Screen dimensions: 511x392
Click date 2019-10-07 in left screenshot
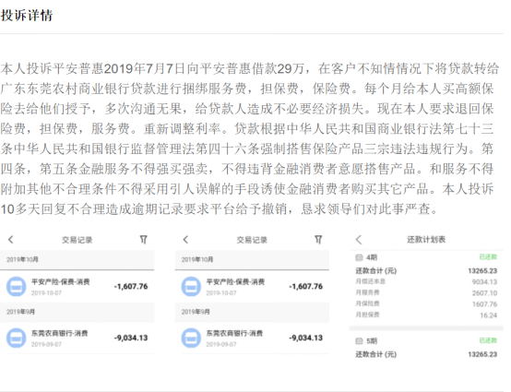46,293
